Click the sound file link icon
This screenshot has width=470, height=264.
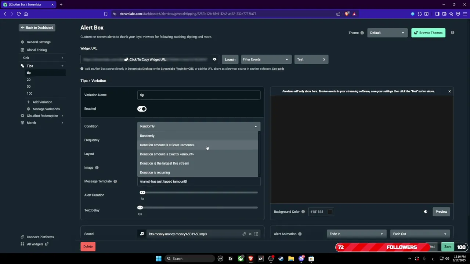[x=244, y=234]
